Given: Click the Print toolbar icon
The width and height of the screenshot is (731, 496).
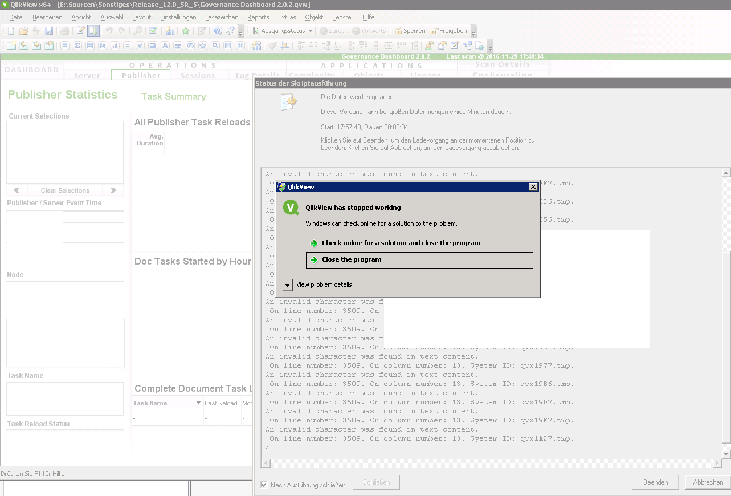Looking at the screenshot, I should coord(64,31).
